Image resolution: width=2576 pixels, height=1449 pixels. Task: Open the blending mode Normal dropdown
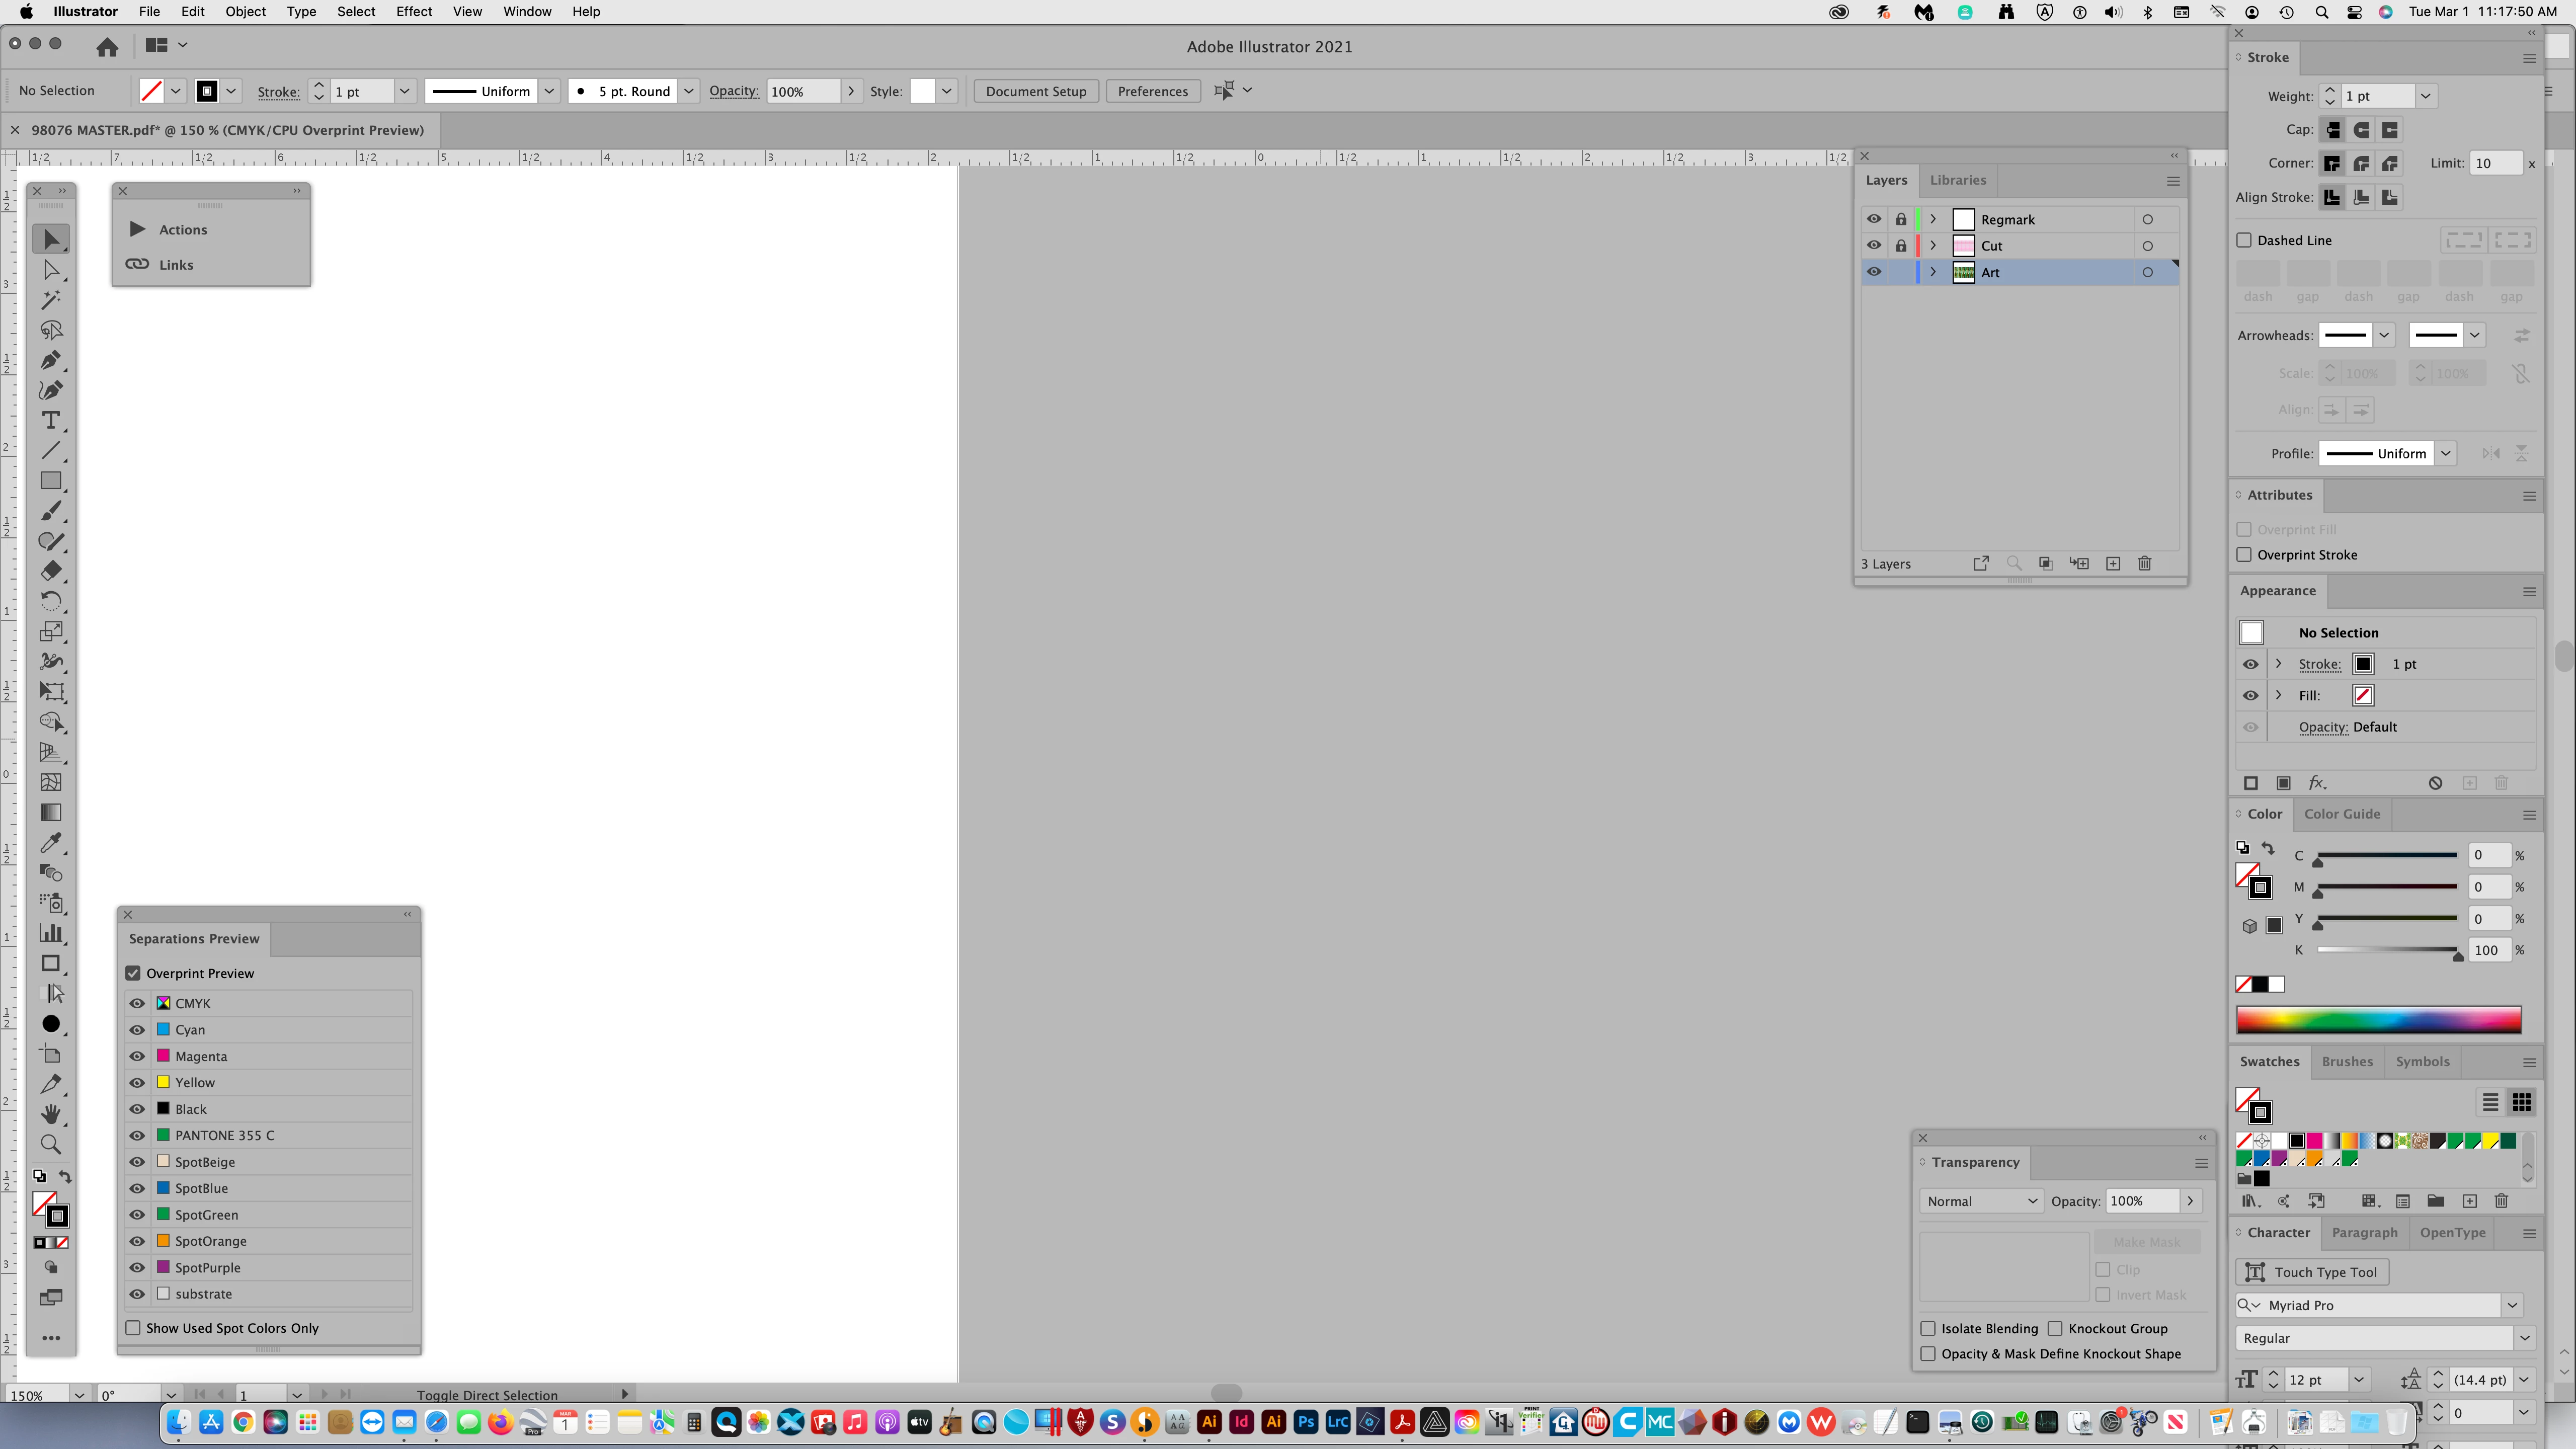[x=1981, y=1201]
